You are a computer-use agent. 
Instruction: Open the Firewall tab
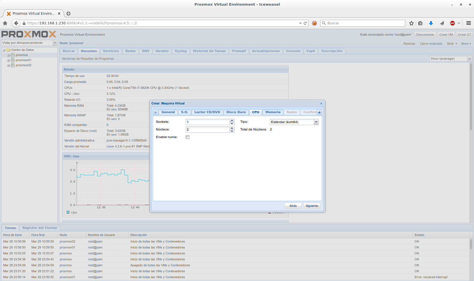tap(239, 51)
